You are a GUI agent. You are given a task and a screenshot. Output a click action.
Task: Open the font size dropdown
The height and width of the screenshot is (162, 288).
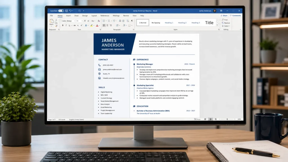(79, 21)
